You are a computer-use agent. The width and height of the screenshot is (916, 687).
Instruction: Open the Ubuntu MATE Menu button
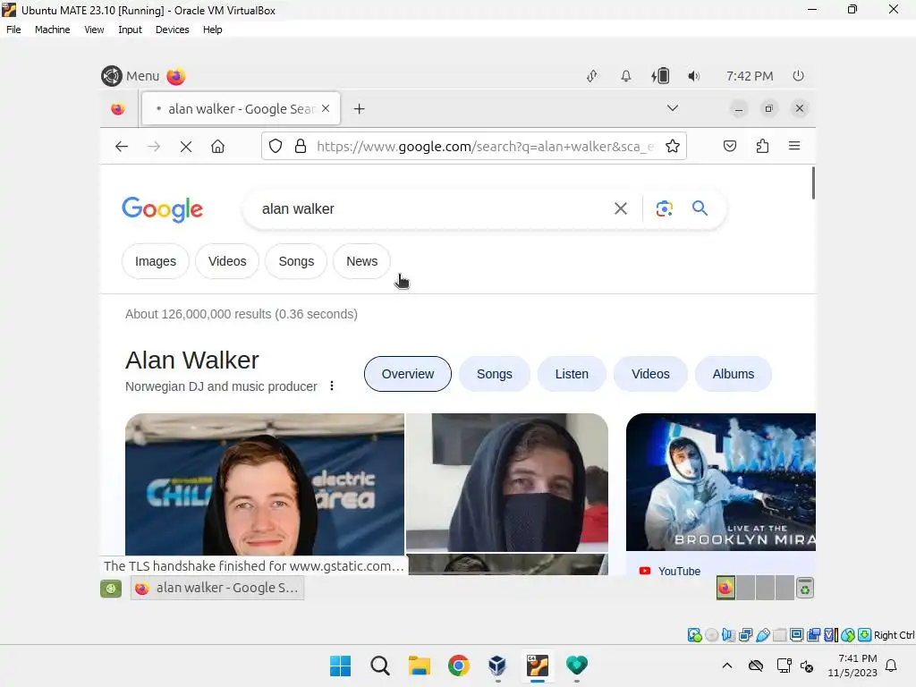[x=131, y=76]
